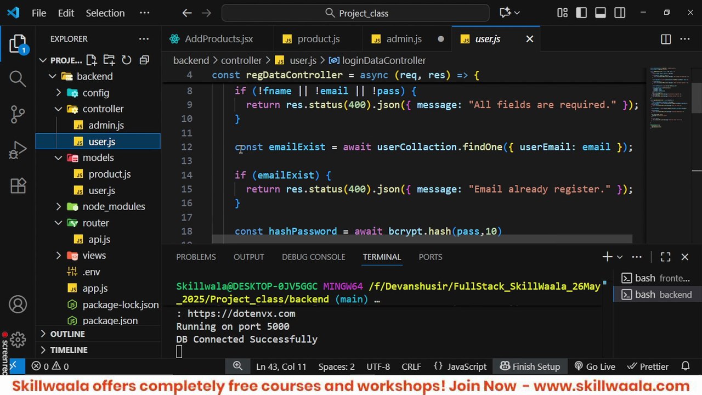Viewport: 702px width, 395px height.
Task: Open the Copilot chat icon in title bar
Action: point(505,13)
